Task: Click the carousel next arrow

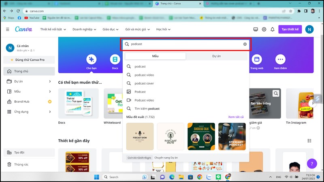Action: pos(313,103)
